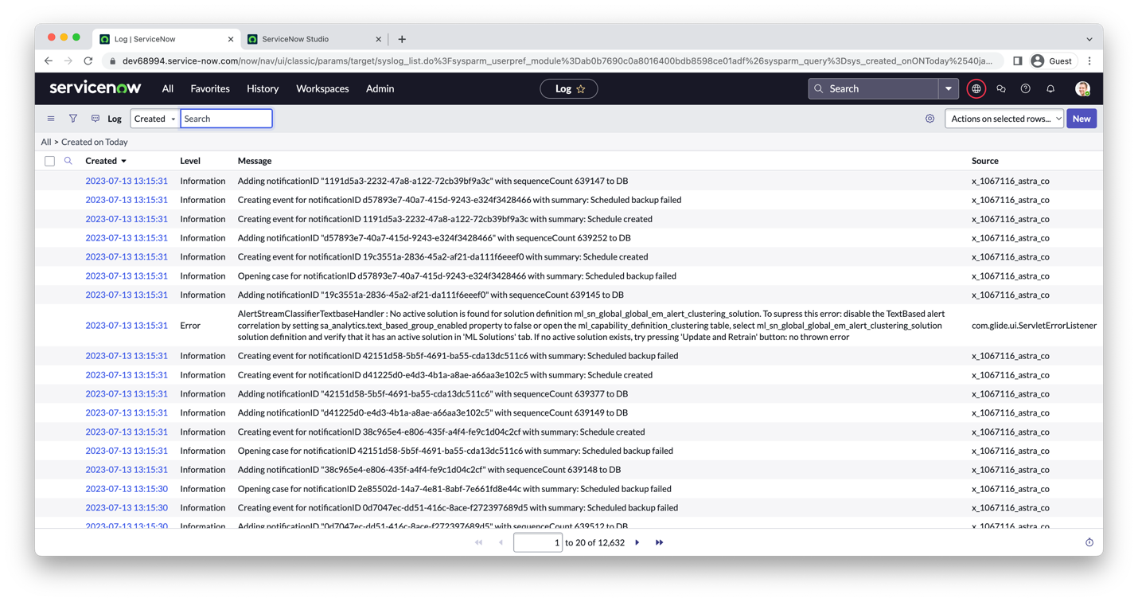
Task: Go to the first page arrow
Action: pos(478,542)
